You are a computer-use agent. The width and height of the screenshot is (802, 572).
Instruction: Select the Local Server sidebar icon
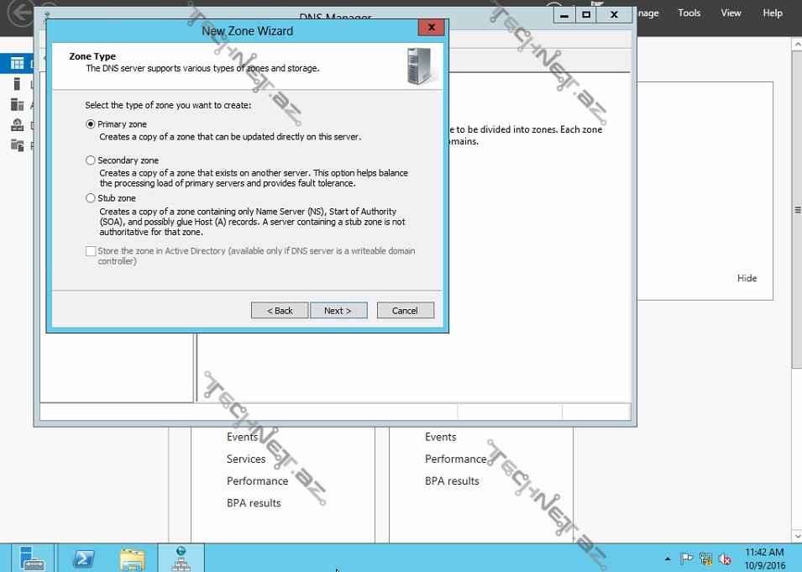coord(17,84)
